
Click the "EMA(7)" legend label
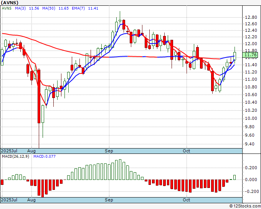78,8
